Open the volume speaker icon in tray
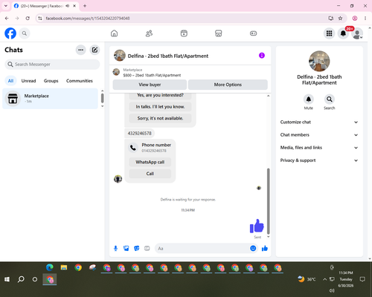372x297 pixels. click(332, 290)
